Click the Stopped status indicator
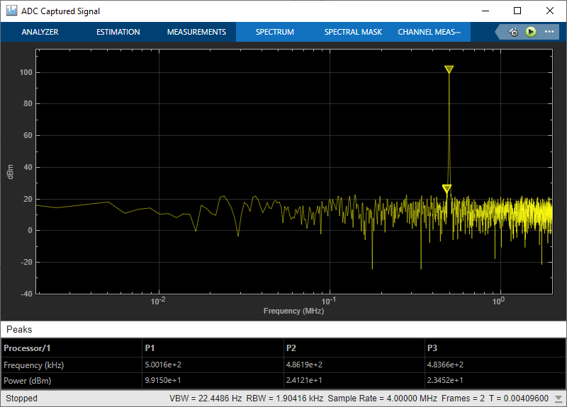The image size is (567, 407). pyautogui.click(x=21, y=399)
